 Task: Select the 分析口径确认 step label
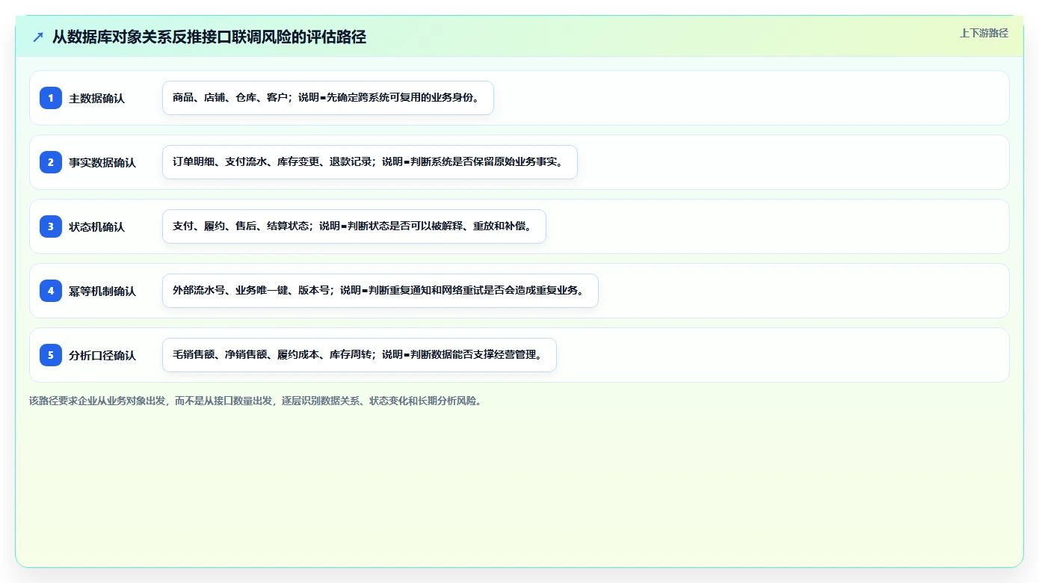coord(102,356)
